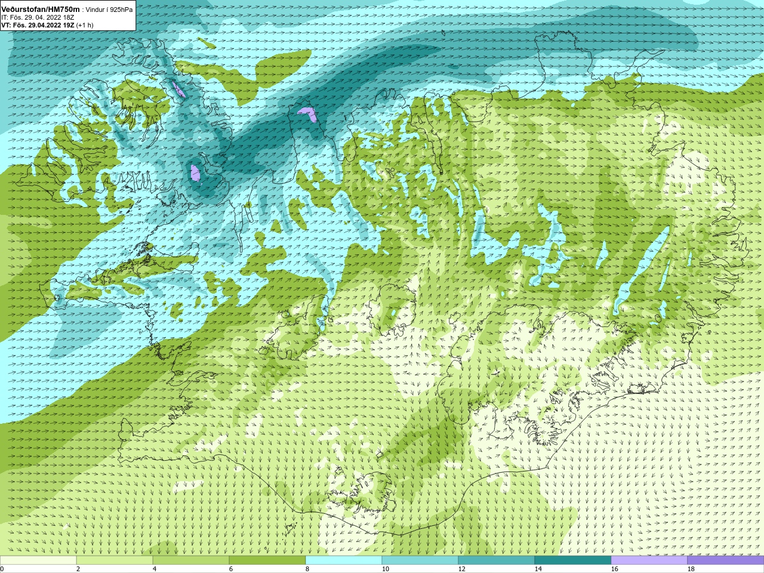
Task: Click the lavender 16–18 legend segment
Action: tap(649, 560)
